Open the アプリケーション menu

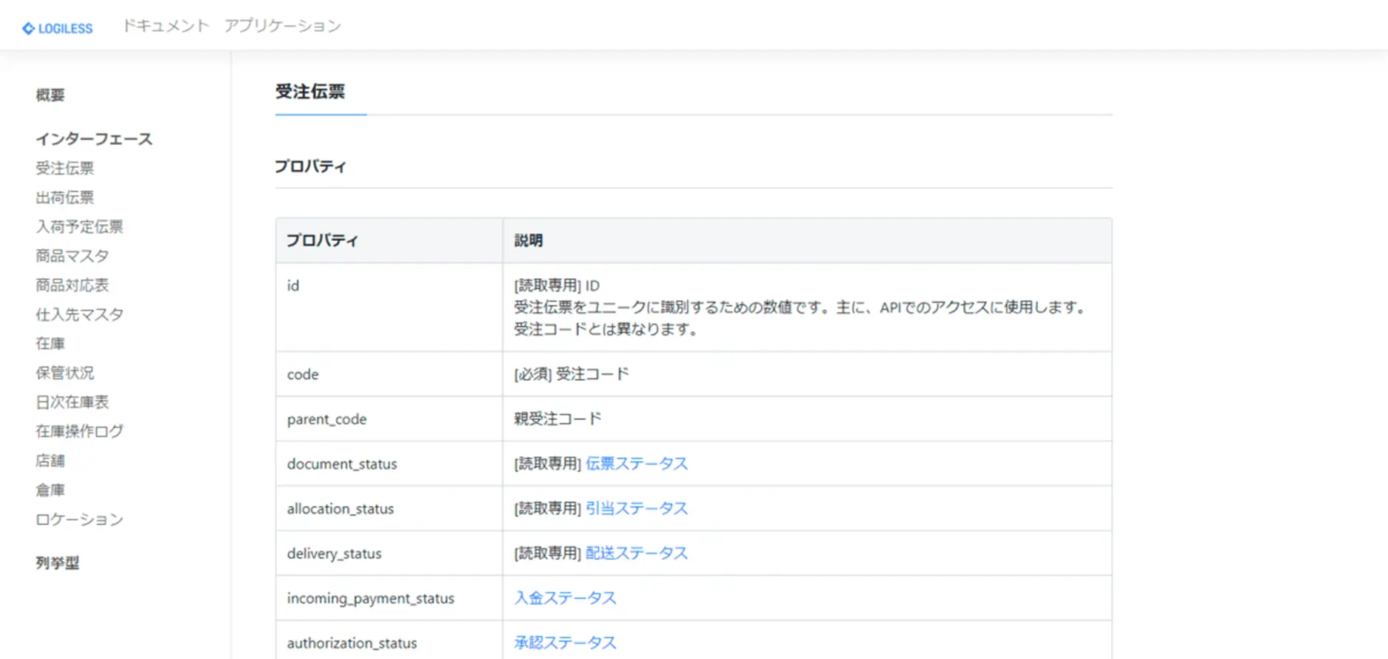pos(282,26)
